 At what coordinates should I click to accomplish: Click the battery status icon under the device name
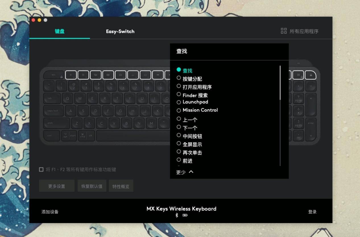[185, 215]
